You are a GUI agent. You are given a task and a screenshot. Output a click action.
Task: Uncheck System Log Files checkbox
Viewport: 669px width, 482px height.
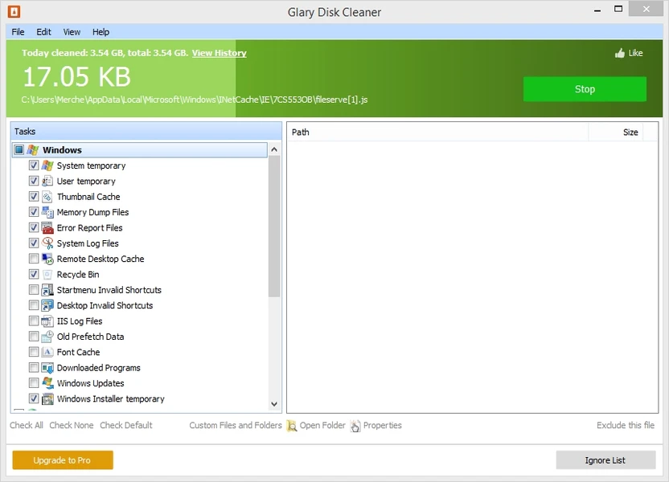tap(34, 243)
